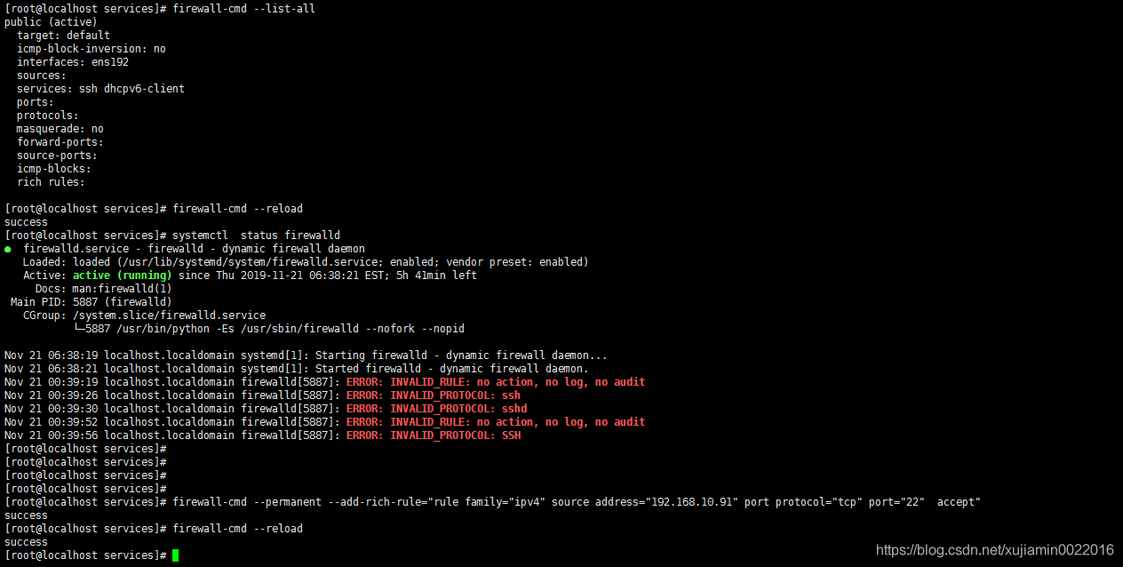The height and width of the screenshot is (567, 1123).
Task: Click the source address "192.168.10.91" text
Action: (x=692, y=502)
